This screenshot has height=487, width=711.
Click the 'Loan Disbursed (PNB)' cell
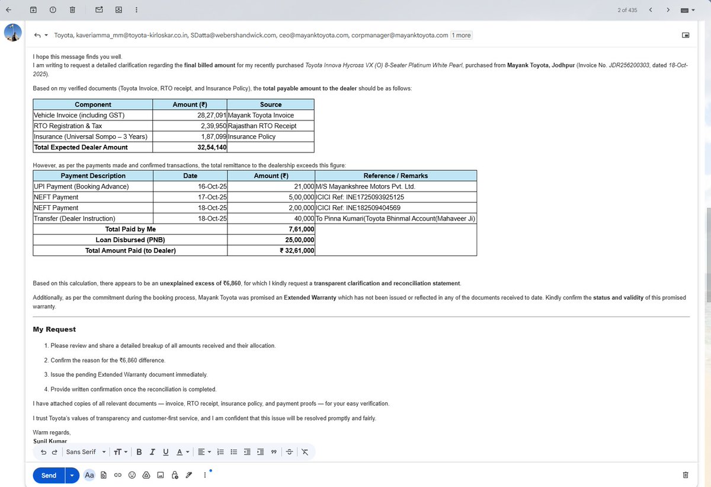coord(130,240)
